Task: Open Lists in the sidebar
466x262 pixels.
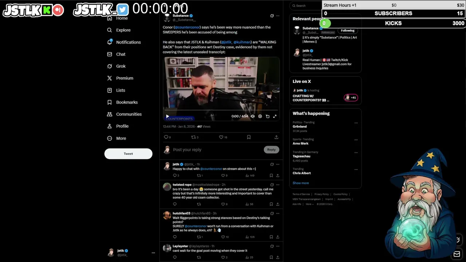Action: coord(116,90)
